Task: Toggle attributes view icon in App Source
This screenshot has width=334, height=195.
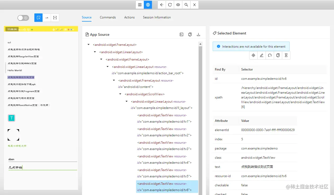Action: 182,34
